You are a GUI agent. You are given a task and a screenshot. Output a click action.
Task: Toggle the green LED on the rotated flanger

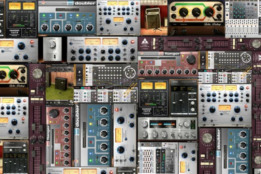[57, 162]
